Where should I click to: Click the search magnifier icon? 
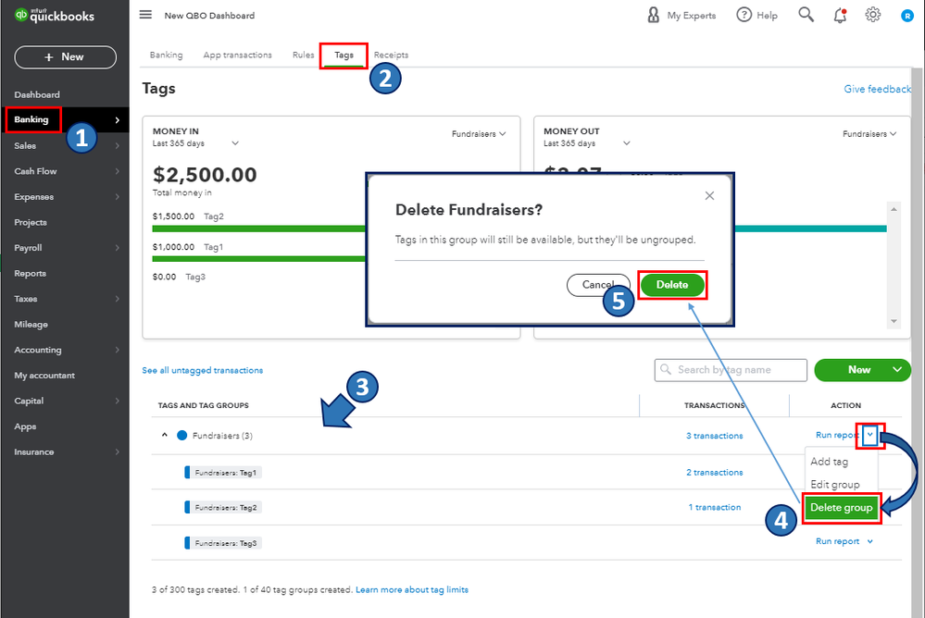click(806, 15)
